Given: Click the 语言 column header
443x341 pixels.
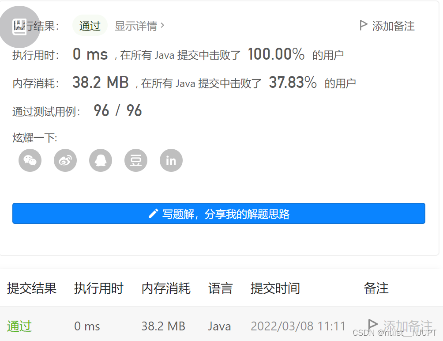Looking at the screenshot, I should tap(220, 288).
